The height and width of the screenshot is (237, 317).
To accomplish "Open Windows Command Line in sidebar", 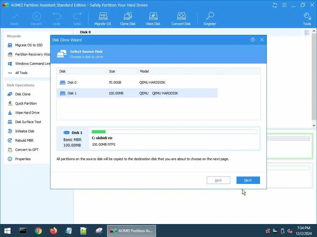I will point(29,64).
